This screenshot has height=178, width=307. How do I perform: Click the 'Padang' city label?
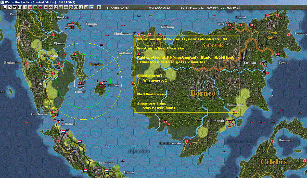pyautogui.click(x=16, y=14)
